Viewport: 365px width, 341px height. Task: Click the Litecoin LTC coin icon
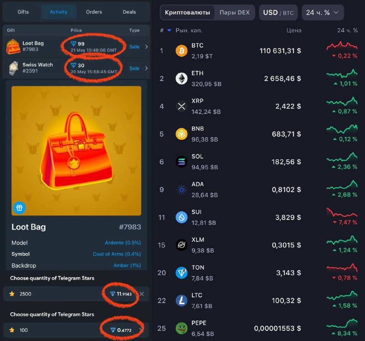click(x=181, y=300)
